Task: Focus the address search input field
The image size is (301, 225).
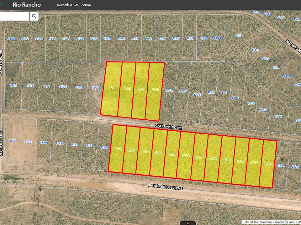Action: pyautogui.click(x=15, y=16)
